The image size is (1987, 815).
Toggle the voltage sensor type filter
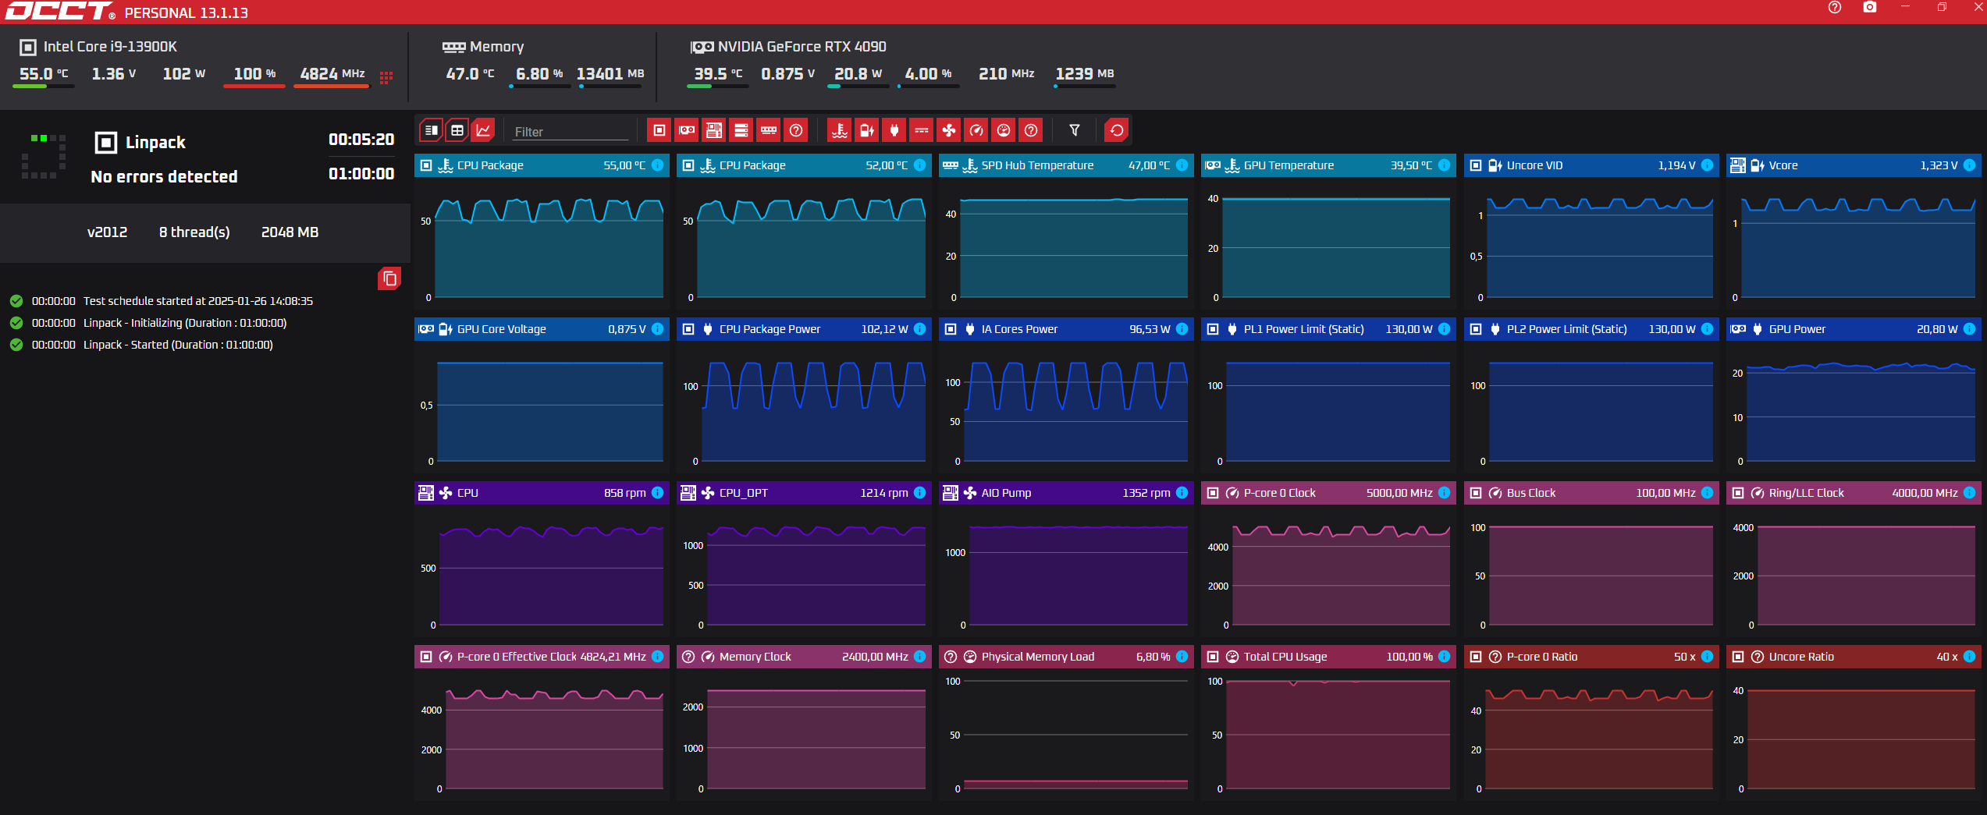(867, 130)
